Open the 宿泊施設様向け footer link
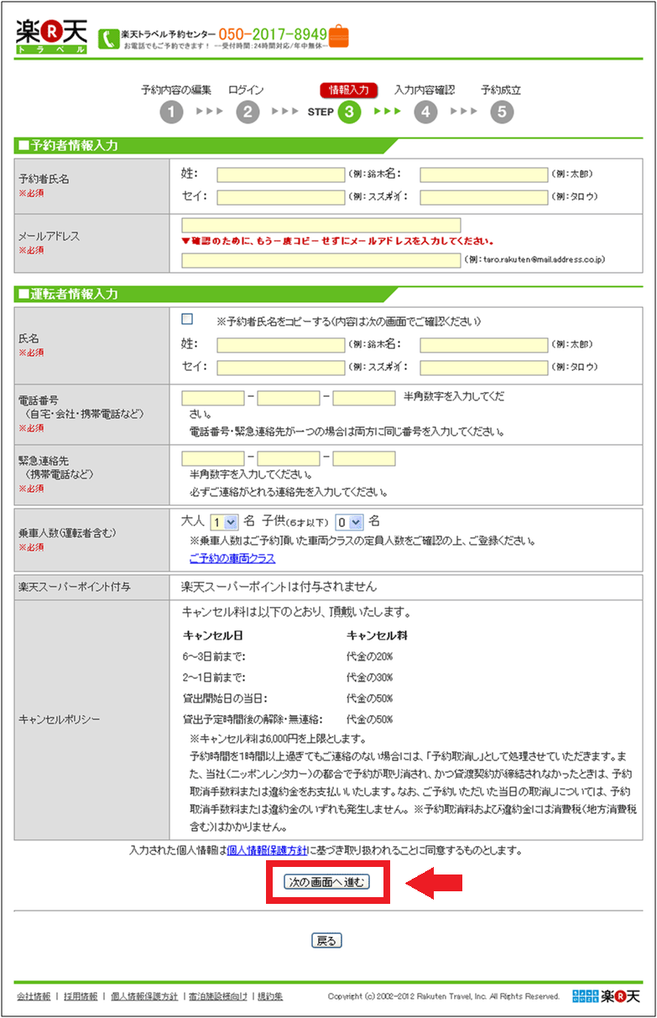The image size is (657, 1018). pyautogui.click(x=218, y=996)
